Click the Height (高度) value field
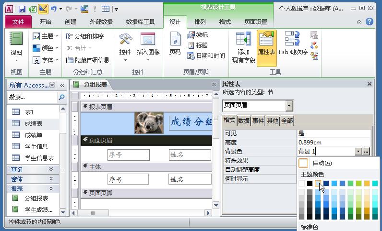Image resolution: width=382 pixels, height=231 pixels. (333, 143)
